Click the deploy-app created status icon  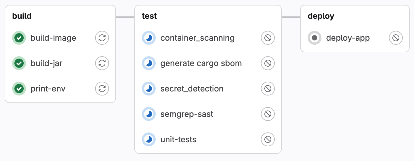315,38
